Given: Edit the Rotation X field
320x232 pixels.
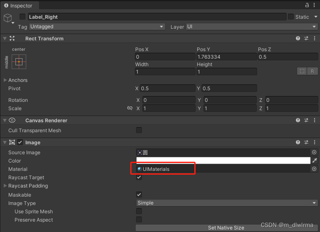Looking at the screenshot, I should pos(169,100).
